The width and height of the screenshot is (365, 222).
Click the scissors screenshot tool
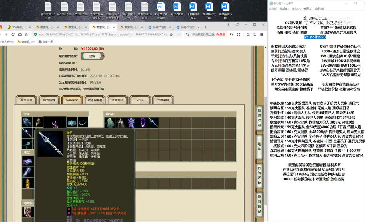(248, 35)
